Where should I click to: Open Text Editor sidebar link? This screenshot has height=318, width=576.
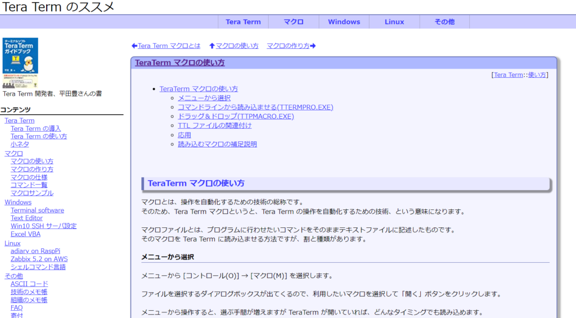(x=26, y=218)
